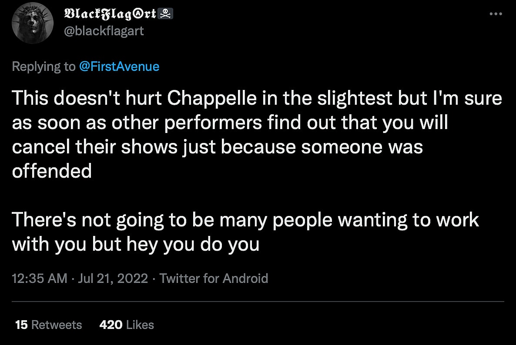
Task: Click the skull and crossbones emoji badge
Action: (167, 14)
